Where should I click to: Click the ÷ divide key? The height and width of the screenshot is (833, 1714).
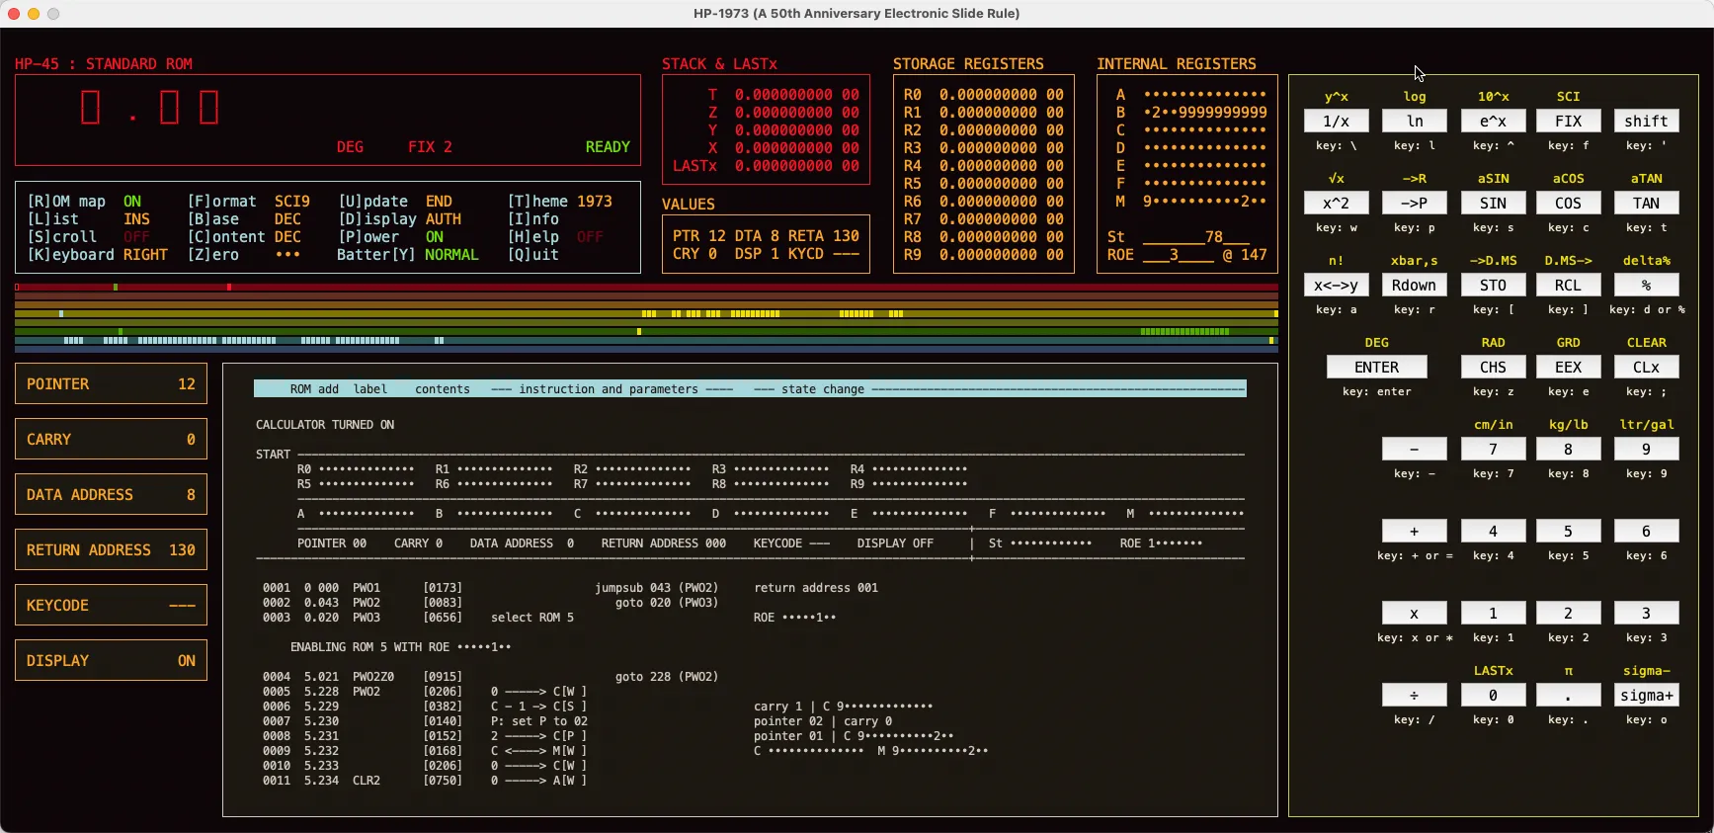1414,696
